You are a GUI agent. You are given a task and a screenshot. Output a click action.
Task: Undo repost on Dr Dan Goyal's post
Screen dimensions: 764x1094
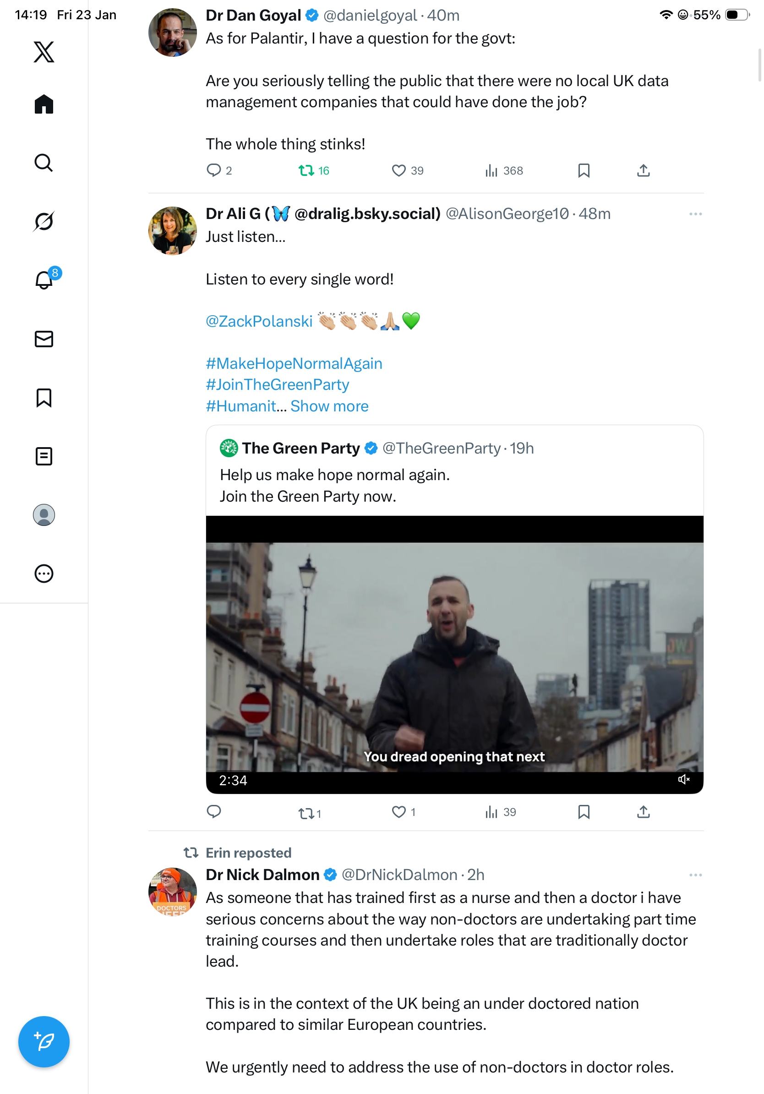coord(313,170)
